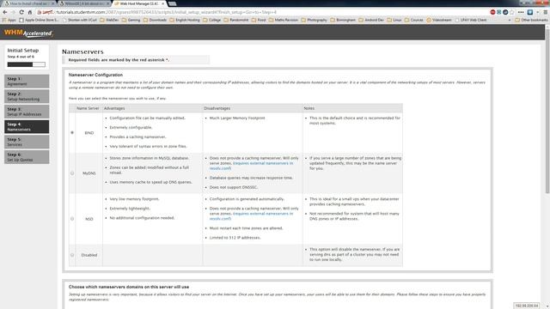Switch to the How to Install cPanel tab
The height and width of the screenshot is (309, 550).
click(x=28, y=3)
